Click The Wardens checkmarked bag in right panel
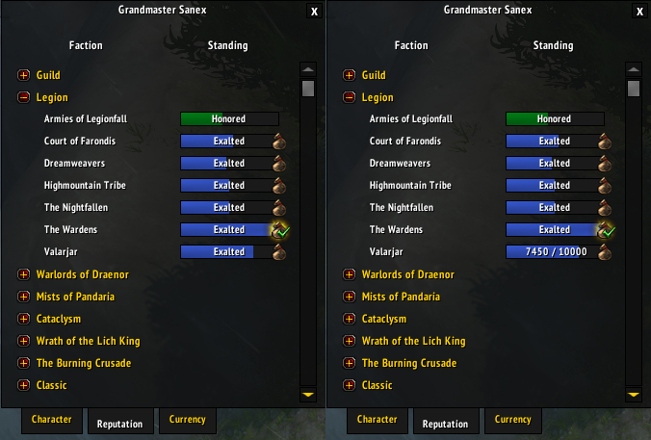The image size is (651, 440). pyautogui.click(x=606, y=229)
